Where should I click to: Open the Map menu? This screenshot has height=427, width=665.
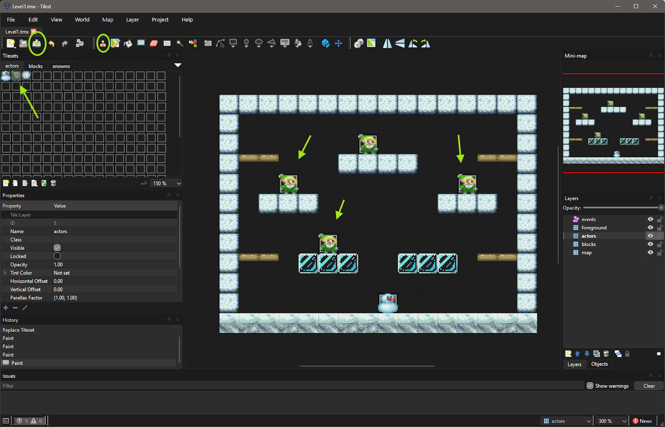tap(108, 20)
